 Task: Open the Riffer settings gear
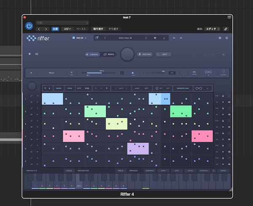coord(227,38)
